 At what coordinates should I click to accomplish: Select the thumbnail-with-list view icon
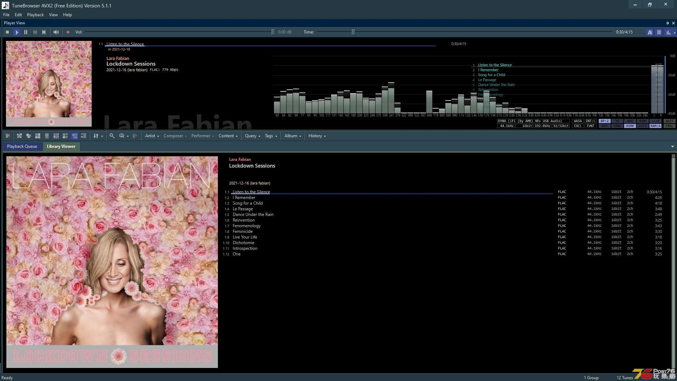[65, 136]
